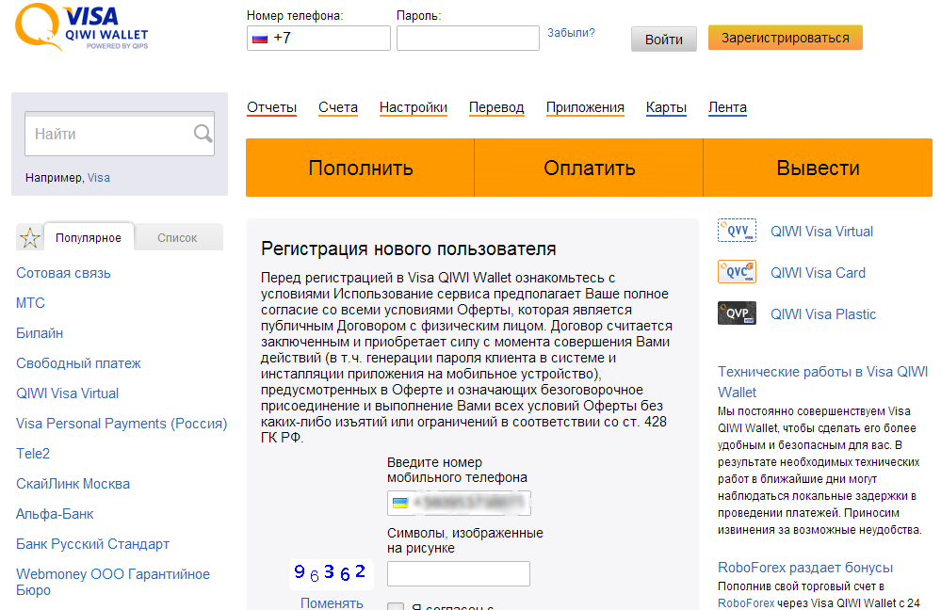Open the Приложения menu item

(x=585, y=107)
